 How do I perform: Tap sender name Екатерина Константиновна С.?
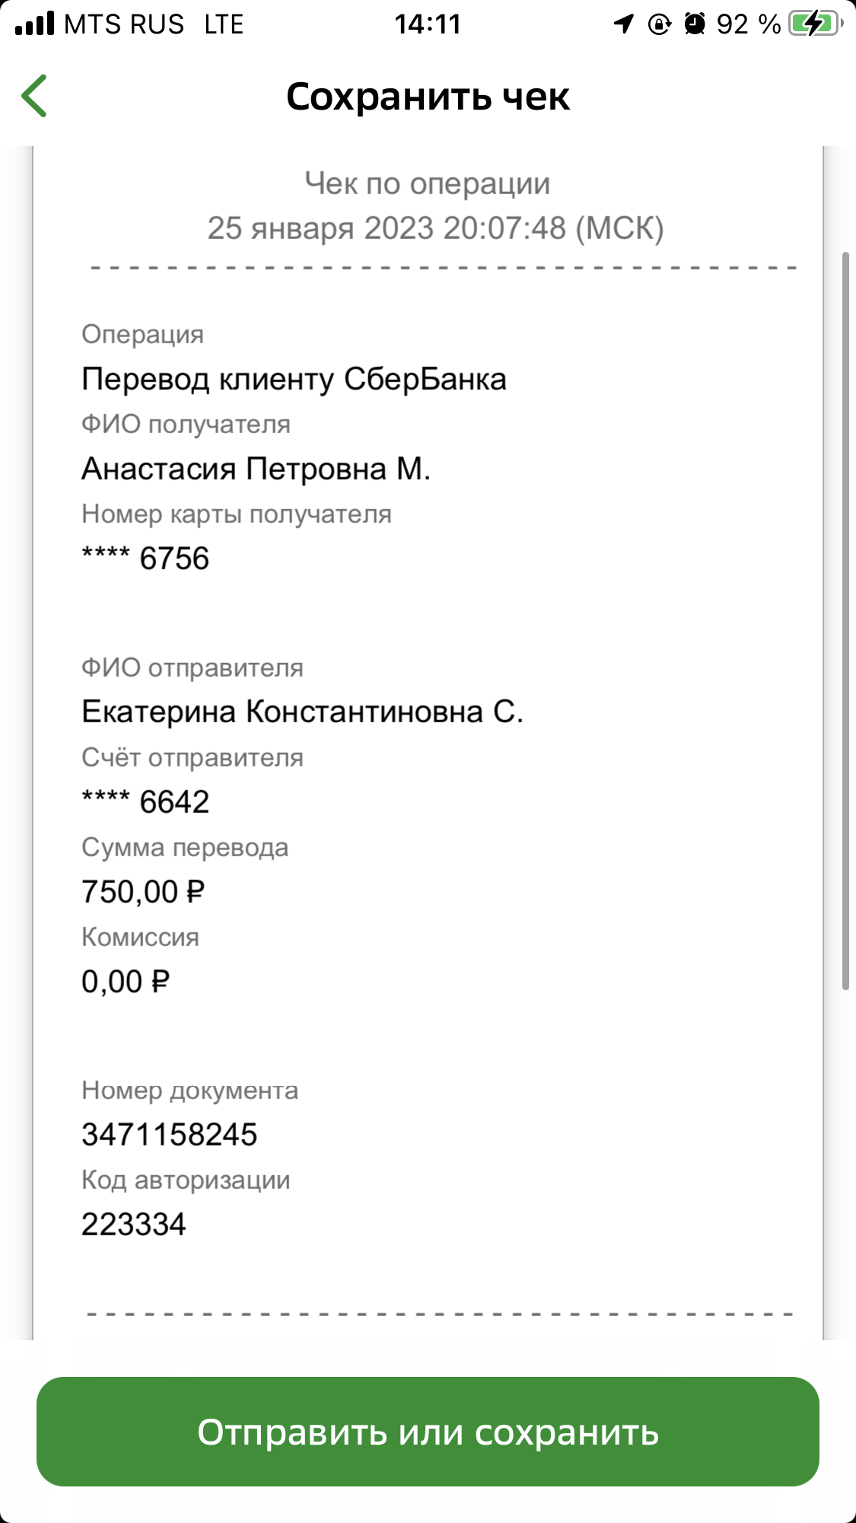303,712
